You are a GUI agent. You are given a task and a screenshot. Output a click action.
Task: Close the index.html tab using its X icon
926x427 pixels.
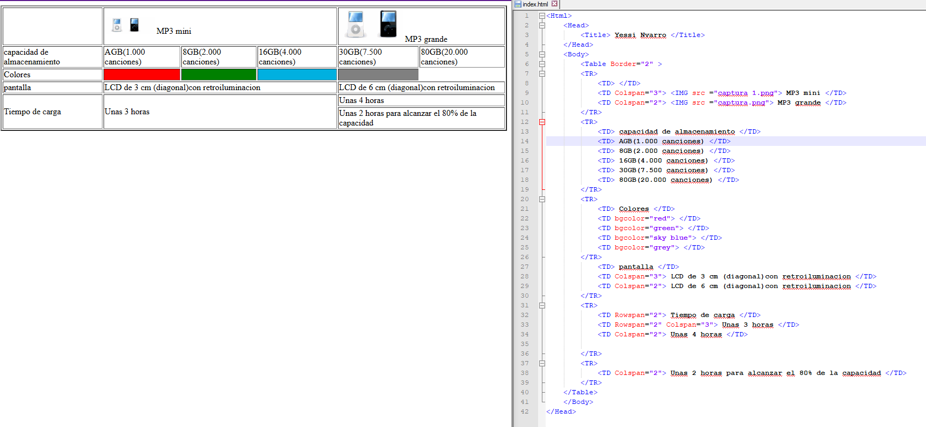(555, 4)
